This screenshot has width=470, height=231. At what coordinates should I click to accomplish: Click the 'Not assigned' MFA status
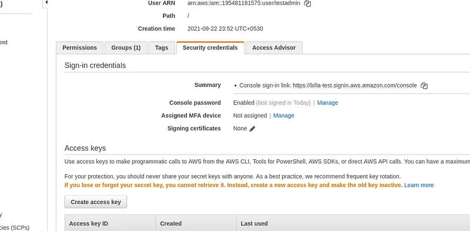point(250,115)
